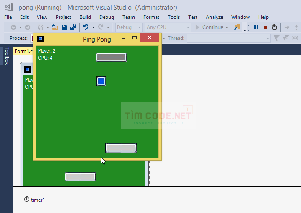This screenshot has height=213, width=301.
Task: Click the blue ball in Ping Pong
Action: [101, 81]
